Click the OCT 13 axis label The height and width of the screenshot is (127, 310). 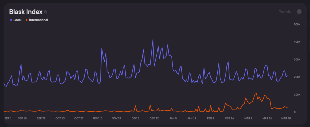click(x=60, y=118)
